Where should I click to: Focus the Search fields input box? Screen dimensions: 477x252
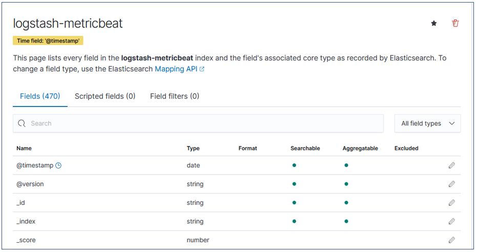(198, 123)
